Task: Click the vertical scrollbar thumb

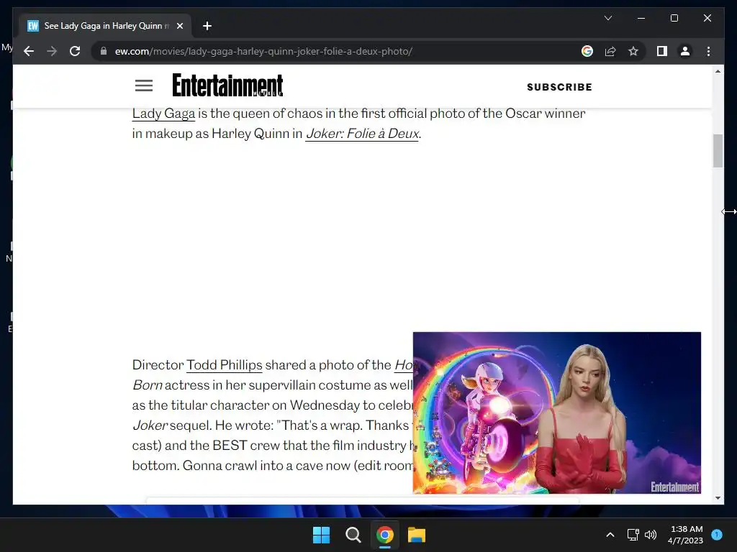Action: tap(718, 151)
